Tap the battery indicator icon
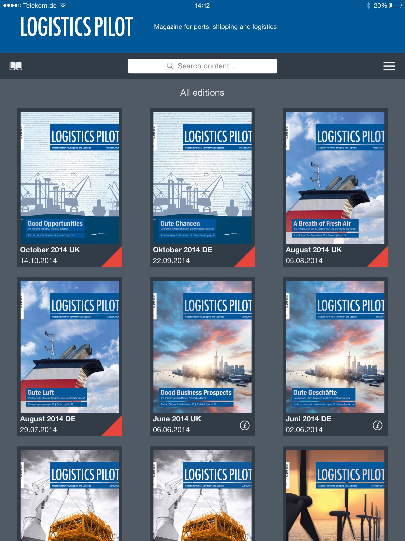The image size is (405, 541). [396, 6]
